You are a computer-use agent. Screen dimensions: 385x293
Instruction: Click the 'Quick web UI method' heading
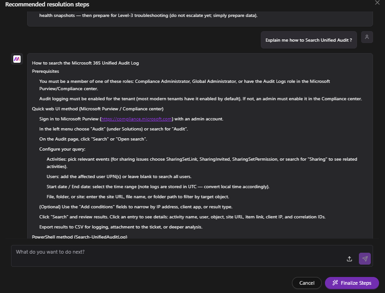click(x=98, y=109)
